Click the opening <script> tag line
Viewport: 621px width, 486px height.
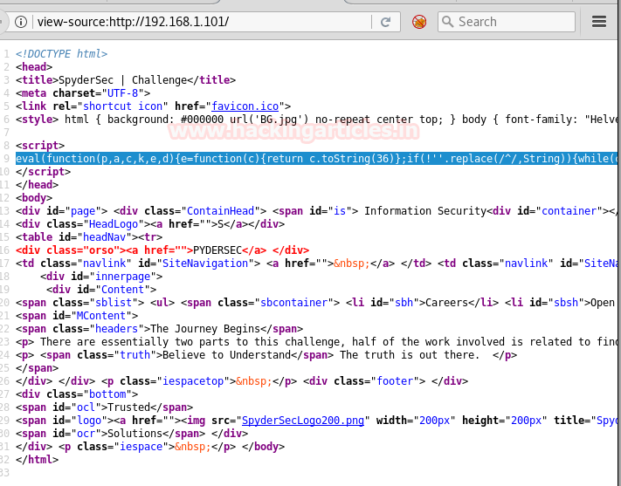(x=40, y=145)
